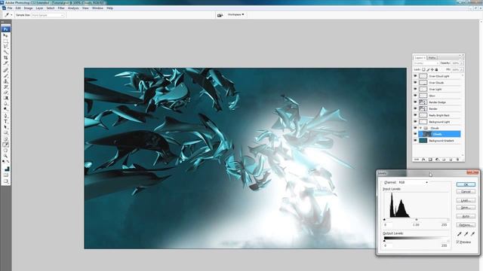The height and width of the screenshot is (271, 483).
Task: Click the output black level slider
Action: (x=384, y=241)
